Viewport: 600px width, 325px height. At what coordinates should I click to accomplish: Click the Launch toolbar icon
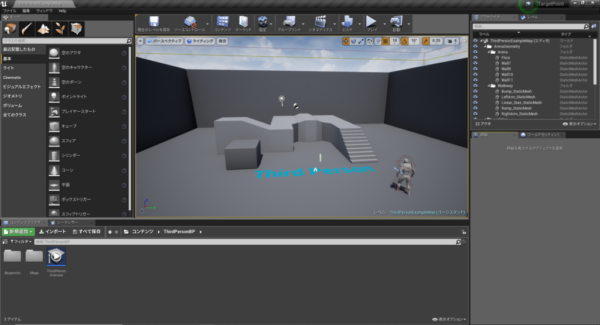click(x=396, y=21)
